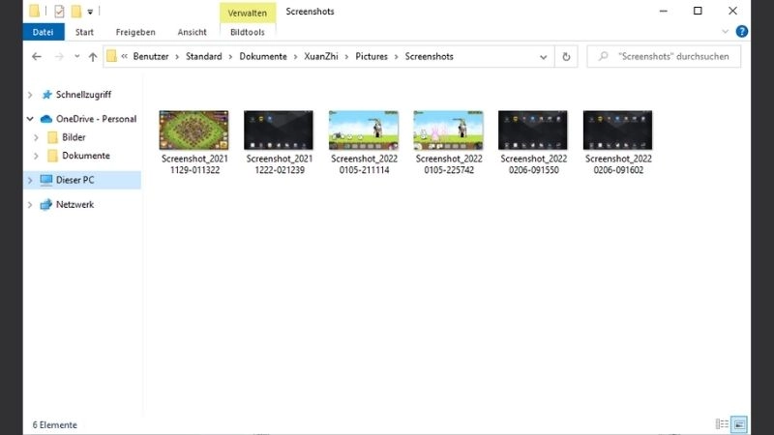Navigate to Dokumente in address path
This screenshot has height=435, width=774.
coord(263,56)
